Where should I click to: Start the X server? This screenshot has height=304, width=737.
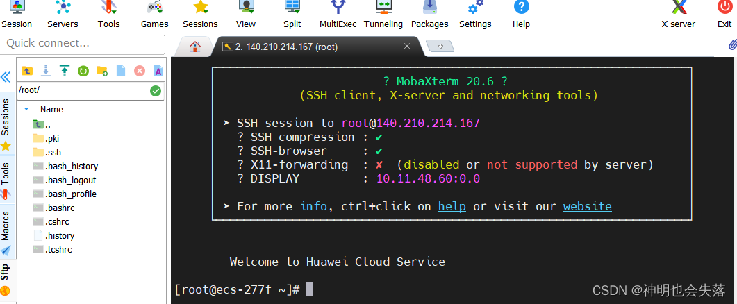pos(678,15)
